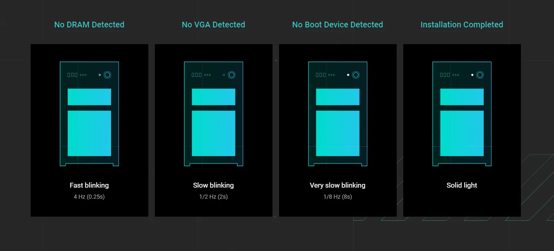Select the No VGA Detected PC case illustration
The image size is (554, 251).
click(214, 114)
